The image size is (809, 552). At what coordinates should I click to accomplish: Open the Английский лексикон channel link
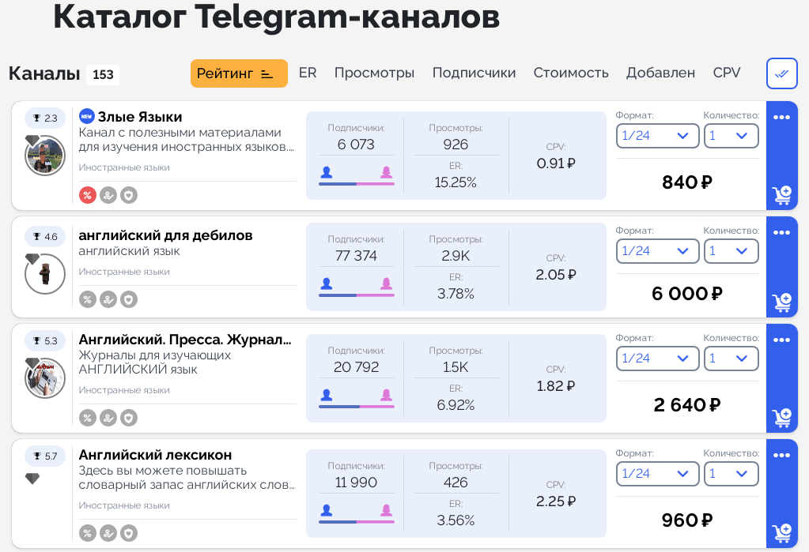155,455
